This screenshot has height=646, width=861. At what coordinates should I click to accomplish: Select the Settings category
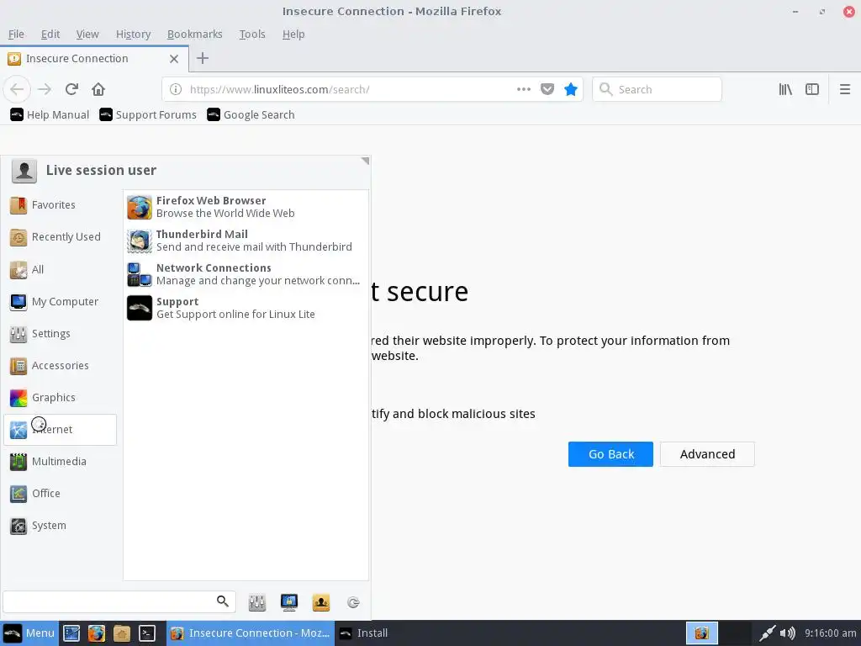coord(60,333)
